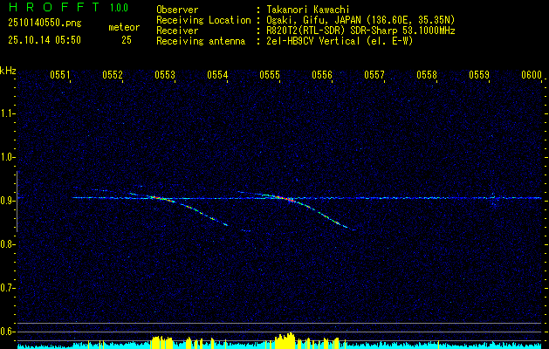This screenshot has width=549, height=349.
Task: Click the Observer label
Action: click(177, 10)
